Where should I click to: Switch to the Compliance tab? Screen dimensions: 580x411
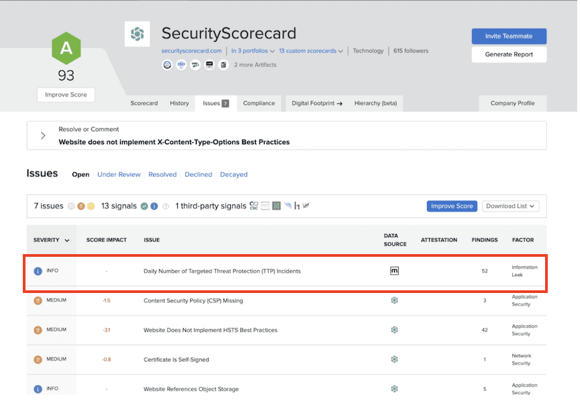point(260,103)
